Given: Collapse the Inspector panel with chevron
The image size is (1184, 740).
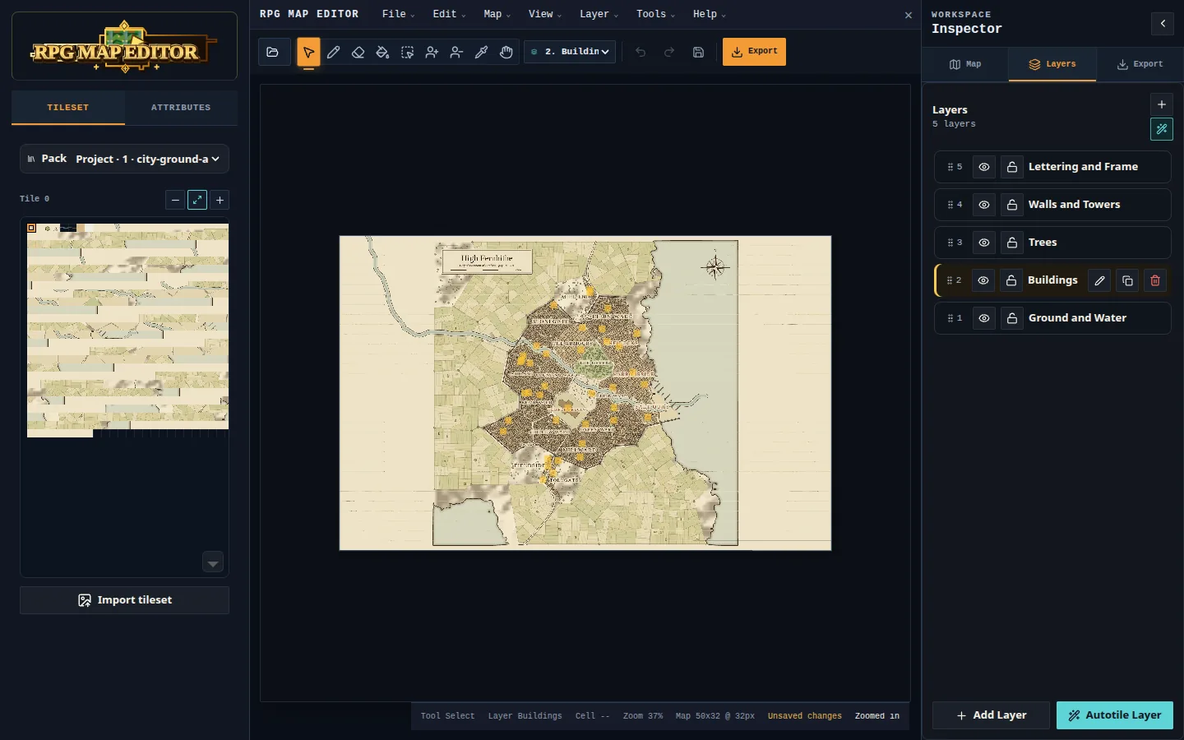Looking at the screenshot, I should tap(1163, 24).
